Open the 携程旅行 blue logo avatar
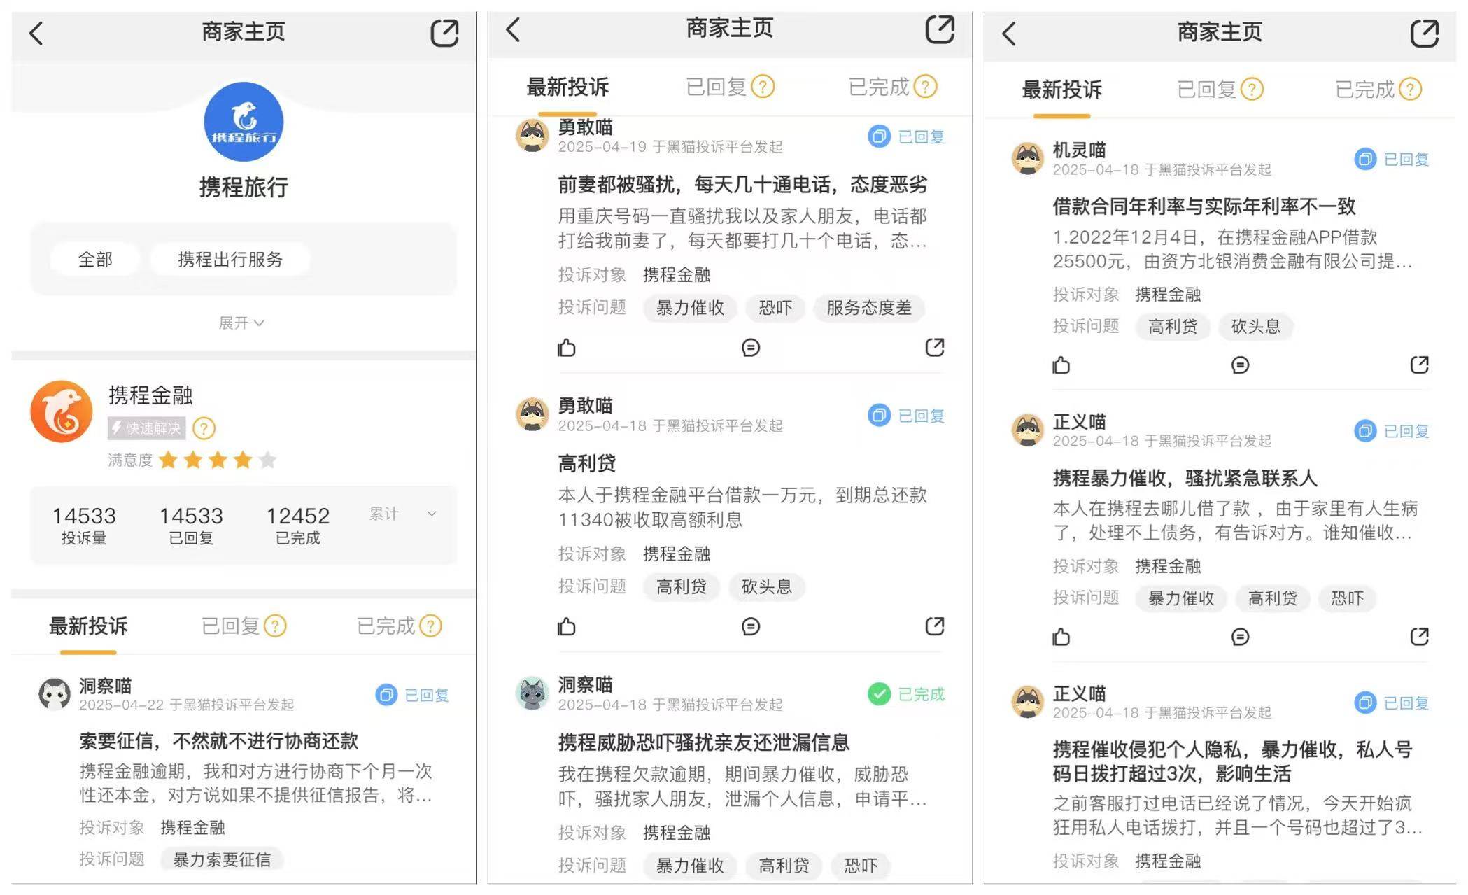The height and width of the screenshot is (895, 1468). (244, 122)
